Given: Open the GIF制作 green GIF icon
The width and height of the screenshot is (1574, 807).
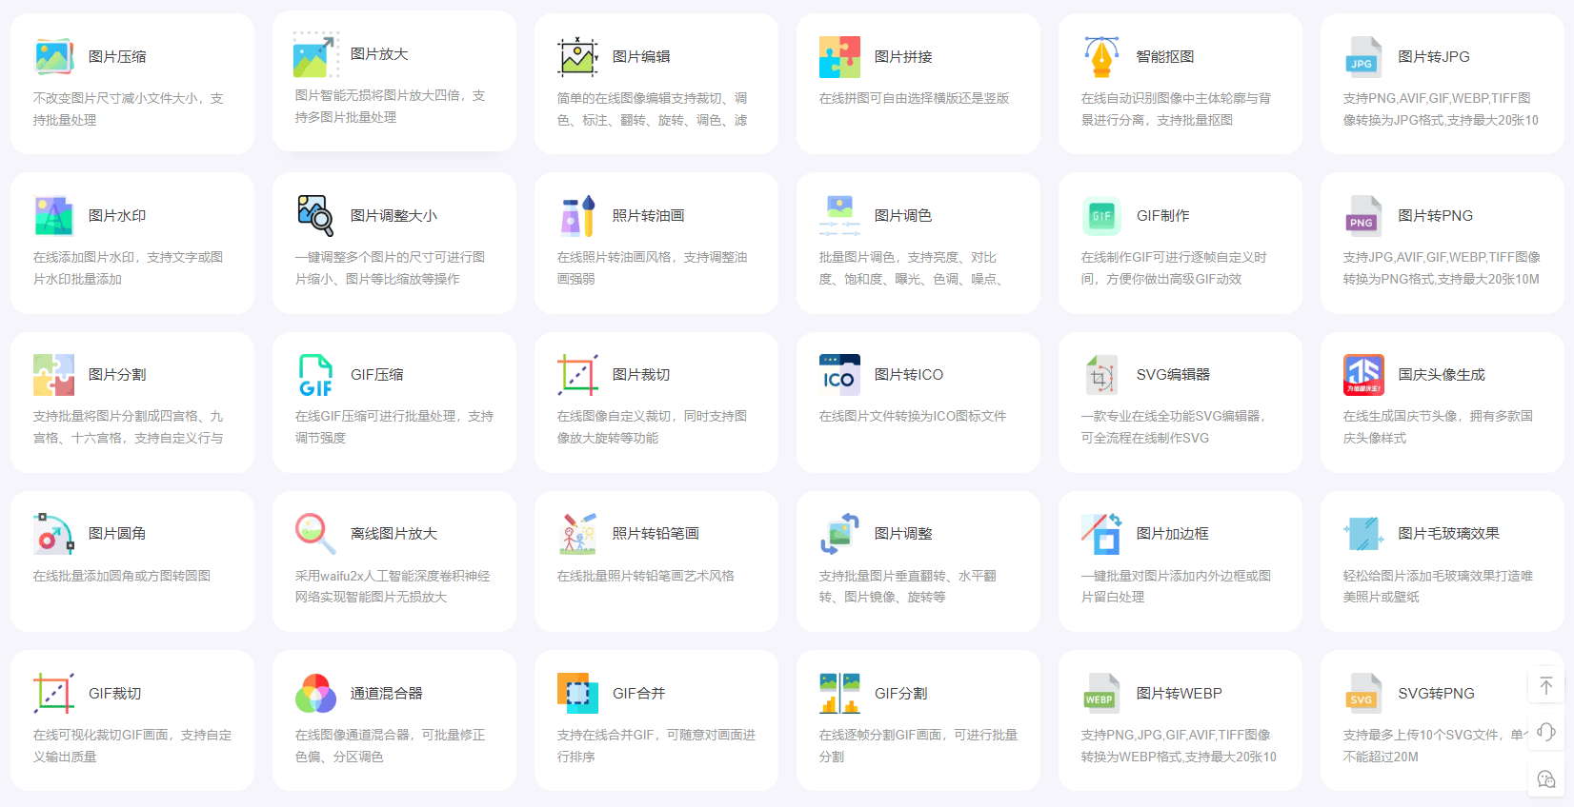Looking at the screenshot, I should click(1102, 216).
